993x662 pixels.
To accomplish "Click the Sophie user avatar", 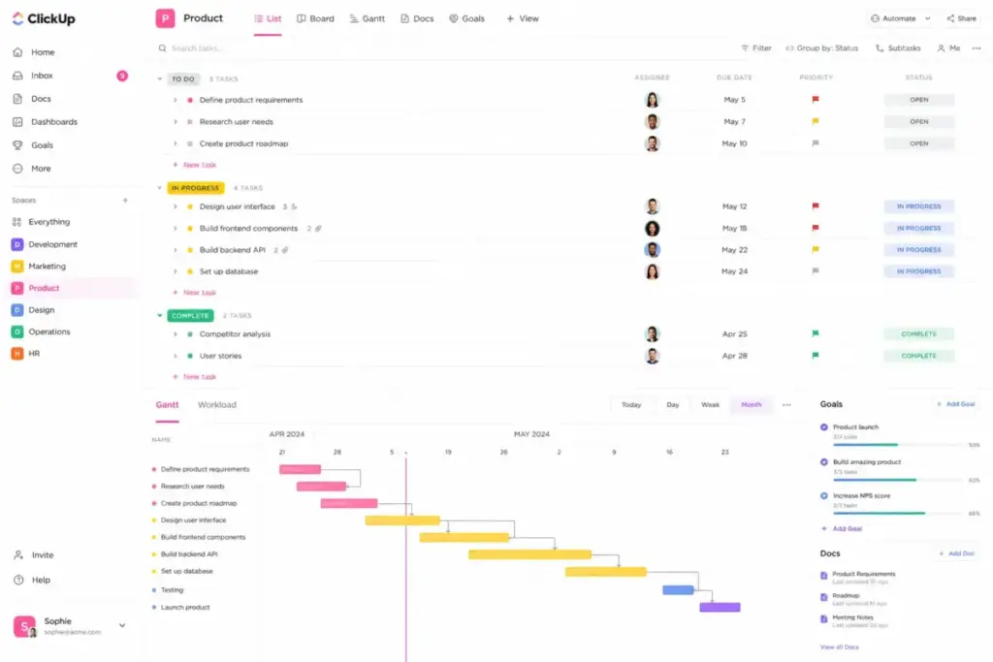I will 24,626.
